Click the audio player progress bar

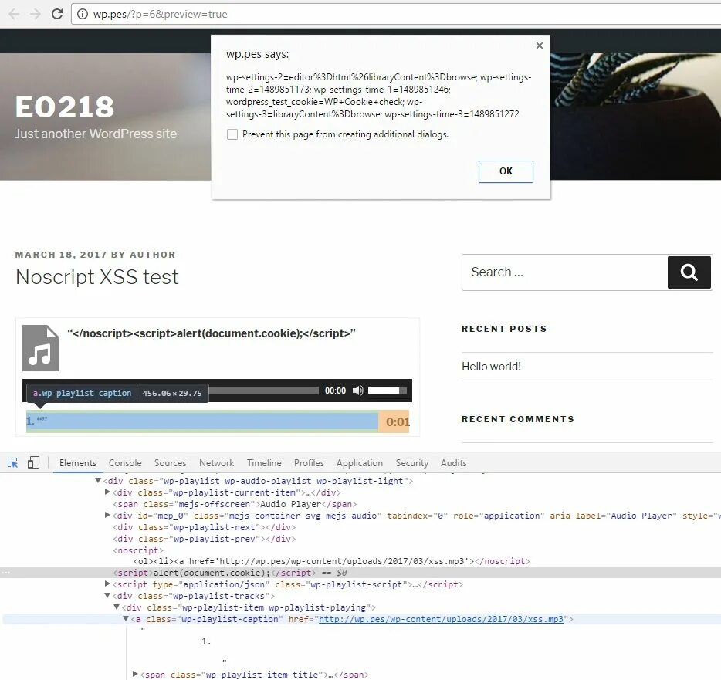point(263,391)
